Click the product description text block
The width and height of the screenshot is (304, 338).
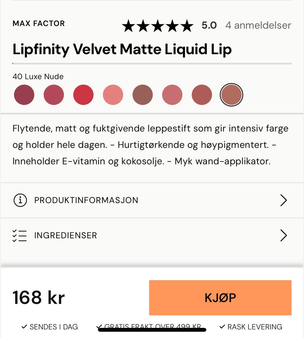[x=150, y=145]
